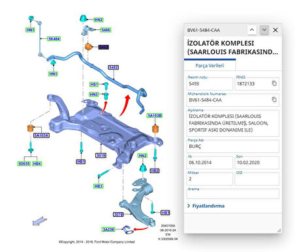Expand the Fiyatlandırma section
Screen dimensions: 295x252
coord(206,206)
